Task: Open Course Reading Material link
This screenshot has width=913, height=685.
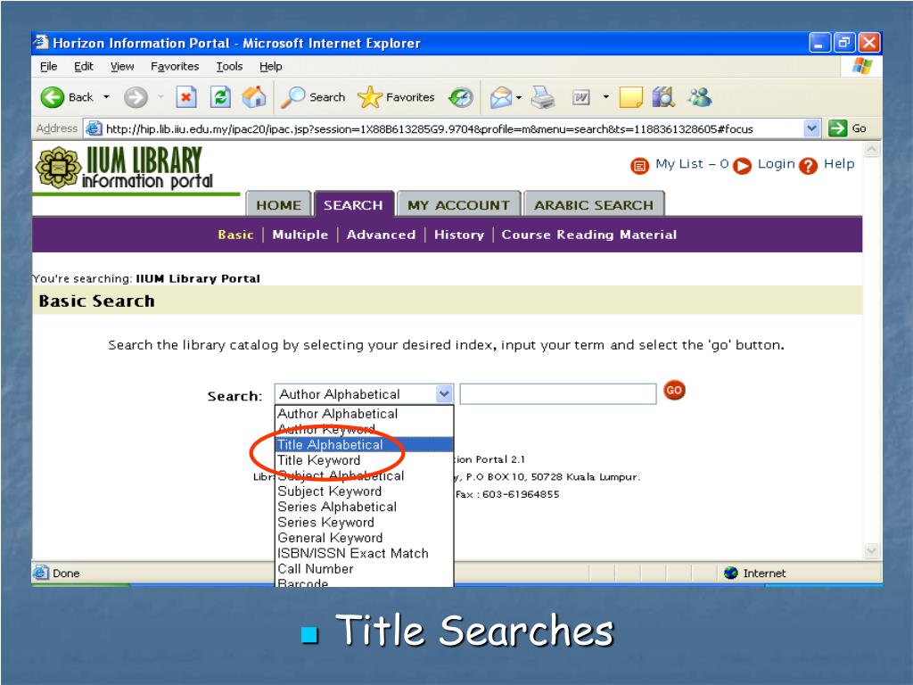Action: [589, 235]
